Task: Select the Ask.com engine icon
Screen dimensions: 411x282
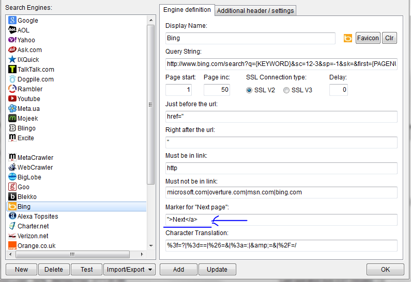Action: pos(12,49)
